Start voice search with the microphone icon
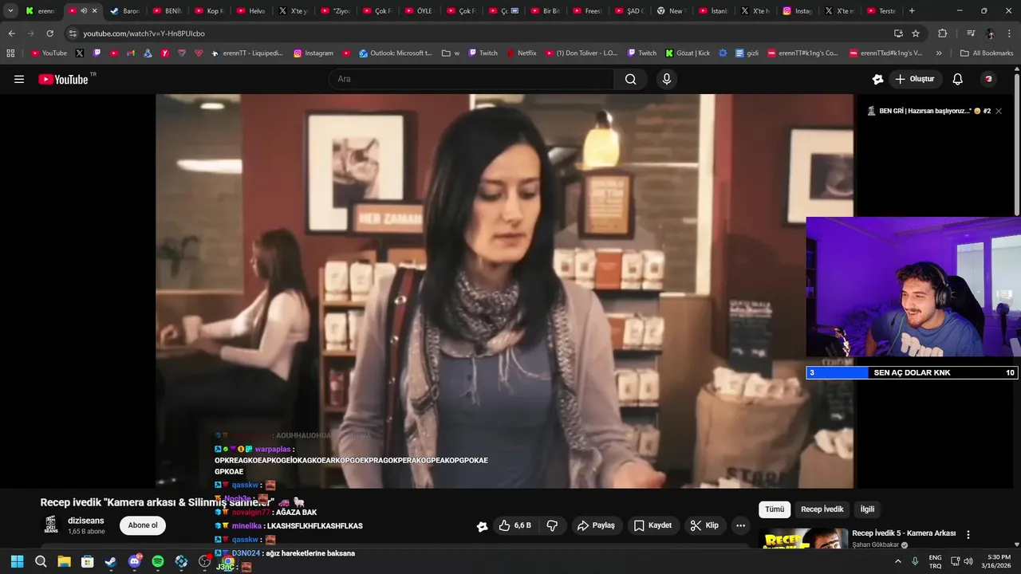This screenshot has width=1021, height=574. [x=667, y=79]
